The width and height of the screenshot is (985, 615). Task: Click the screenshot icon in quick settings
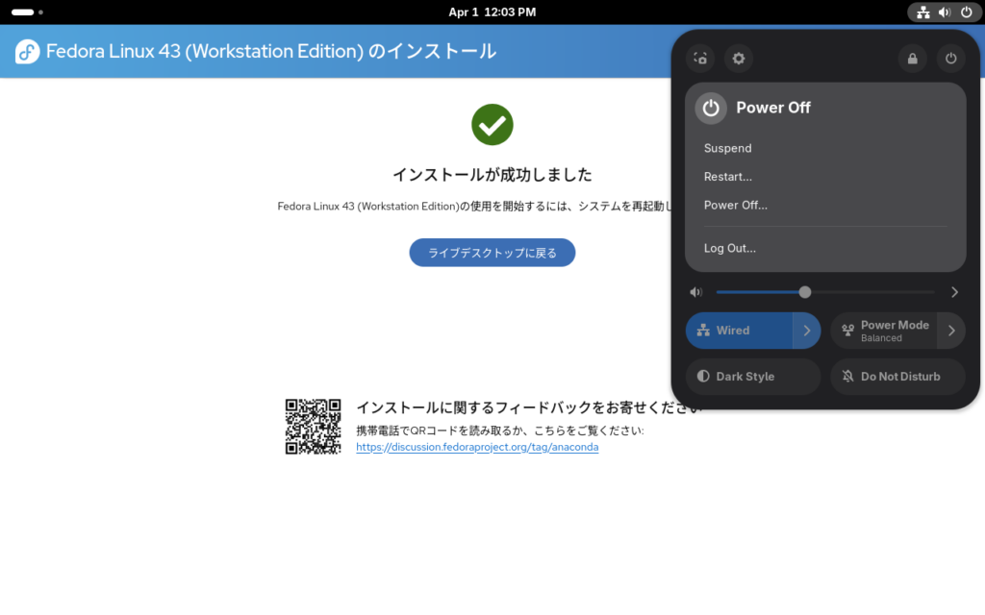[700, 59]
